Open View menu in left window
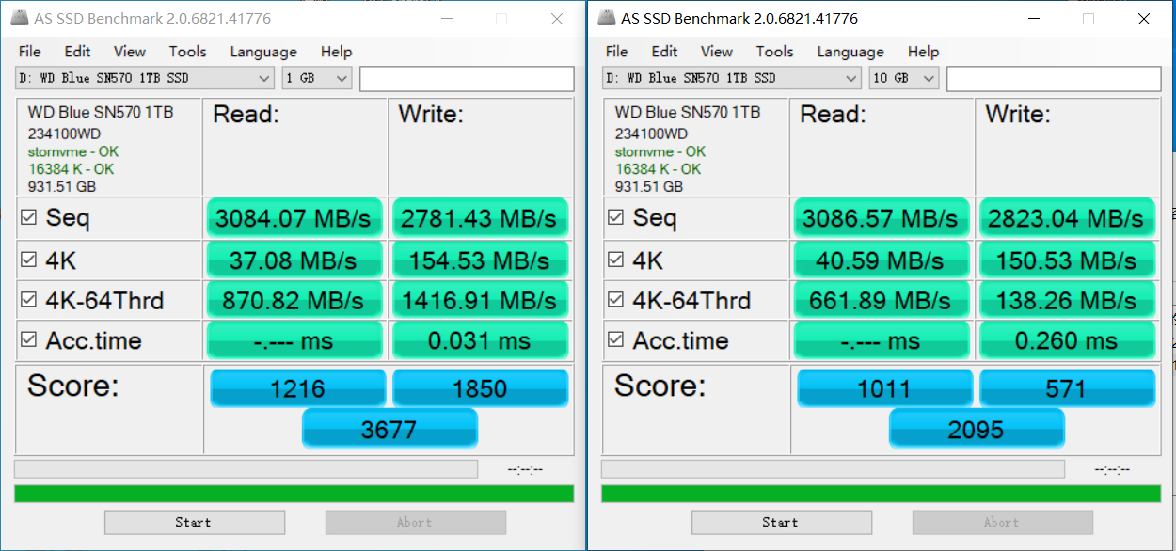 tap(130, 52)
